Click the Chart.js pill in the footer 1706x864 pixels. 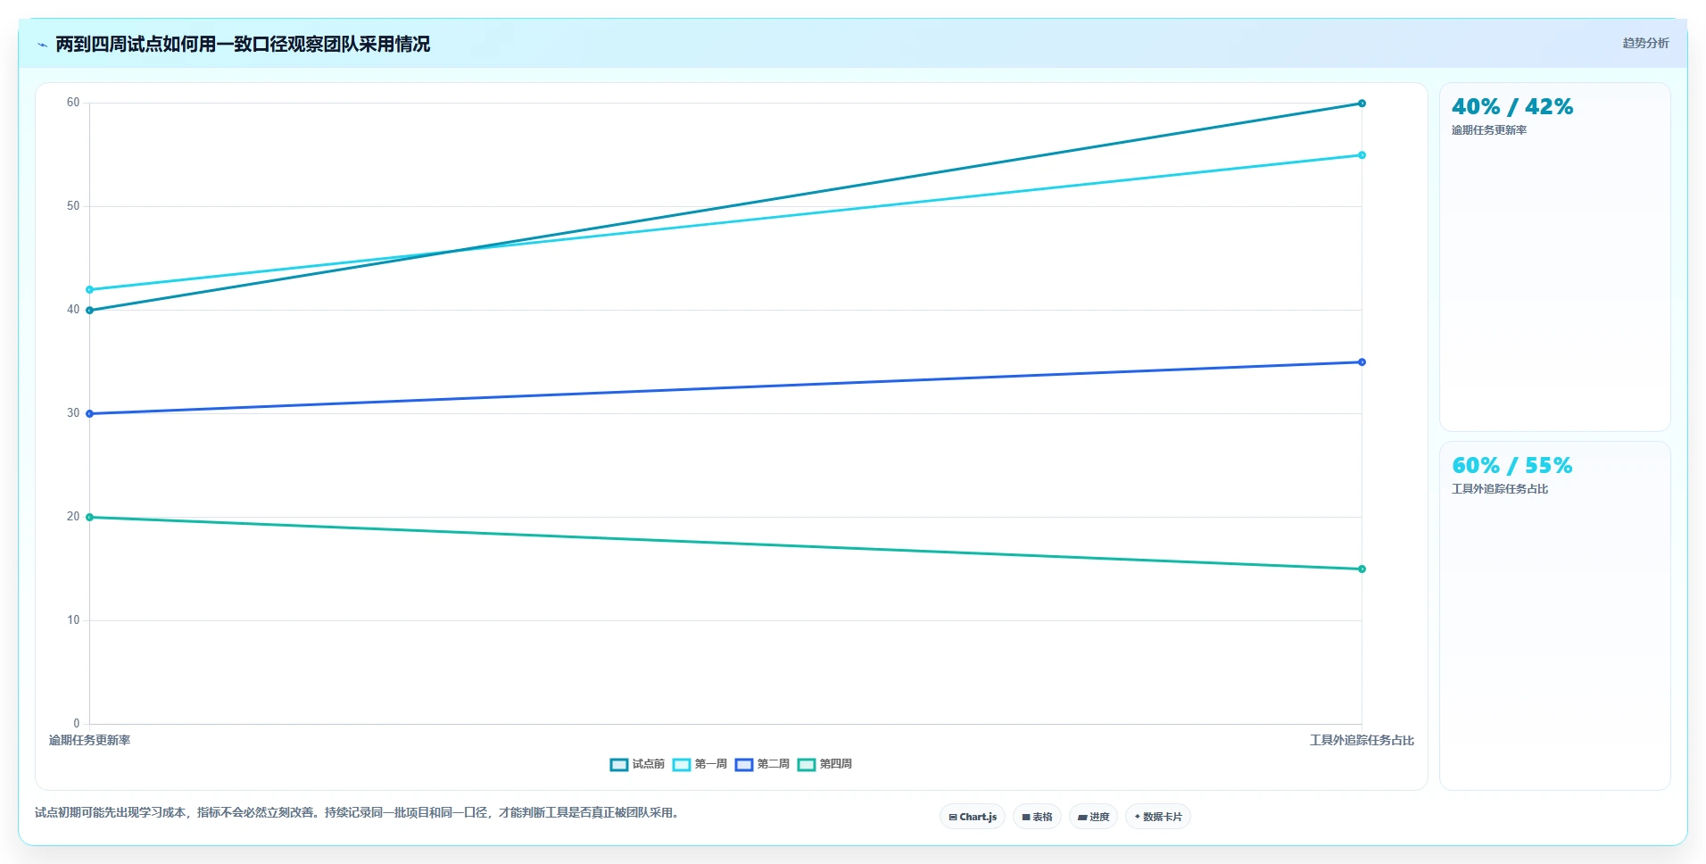pyautogui.click(x=973, y=817)
